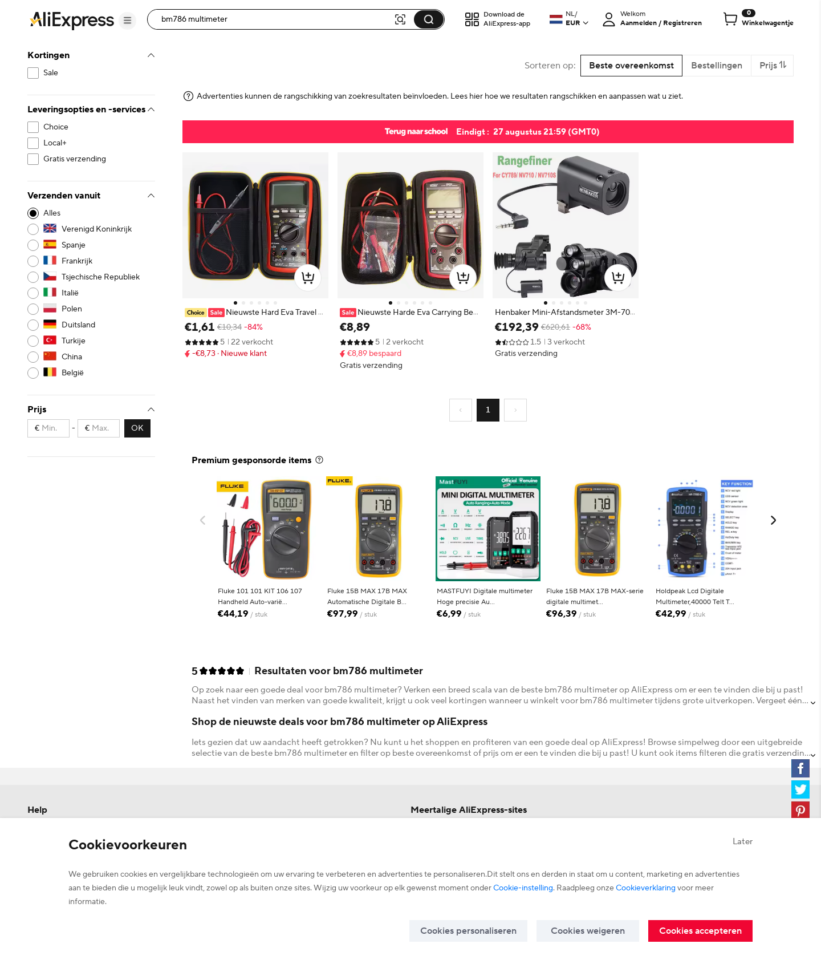Sort results by Prijs

[773, 66]
